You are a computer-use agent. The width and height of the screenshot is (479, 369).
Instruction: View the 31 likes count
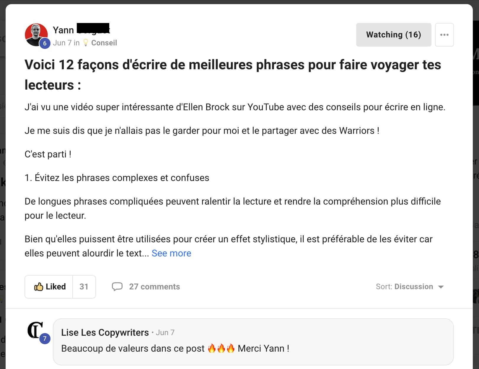click(x=84, y=287)
